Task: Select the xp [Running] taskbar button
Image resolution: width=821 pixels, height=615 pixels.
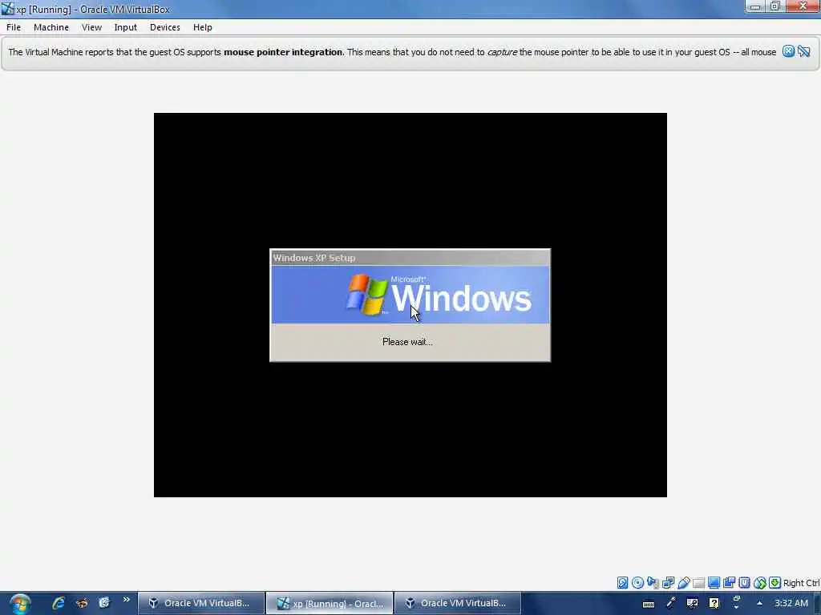Action: pyautogui.click(x=330, y=603)
